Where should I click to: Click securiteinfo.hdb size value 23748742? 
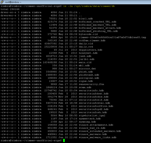coord(51,90)
